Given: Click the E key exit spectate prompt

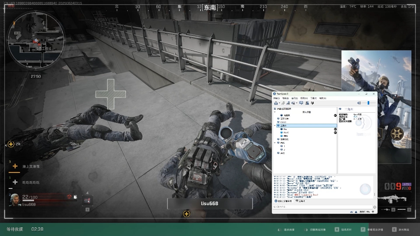Looking at the screenshot, I should click(x=400, y=229).
